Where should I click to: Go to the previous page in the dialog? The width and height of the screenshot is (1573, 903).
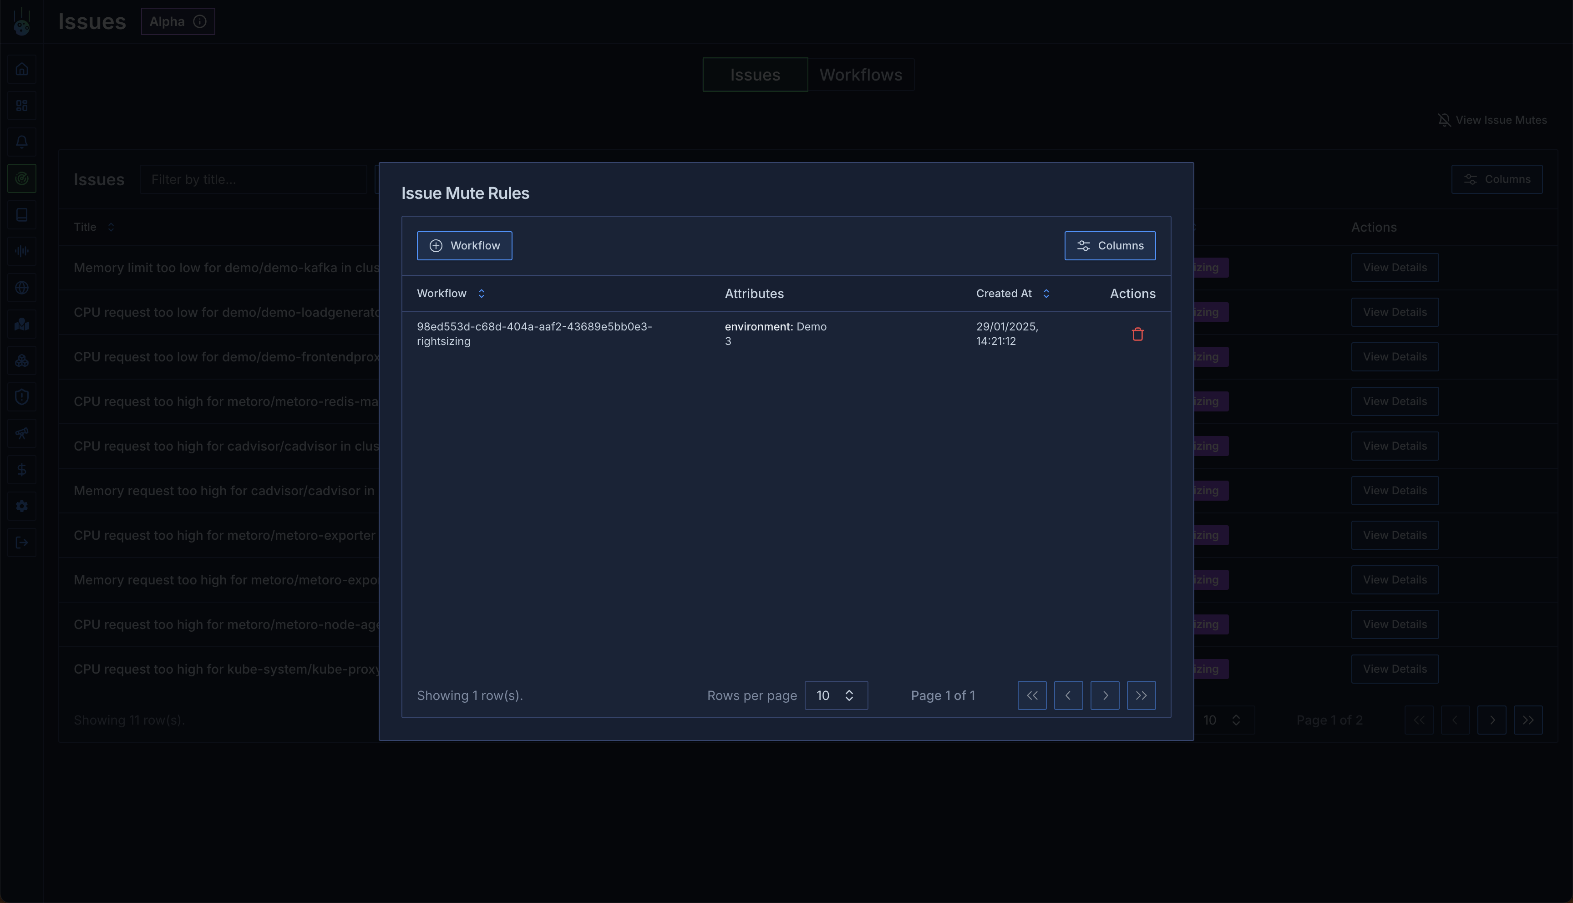1068,695
